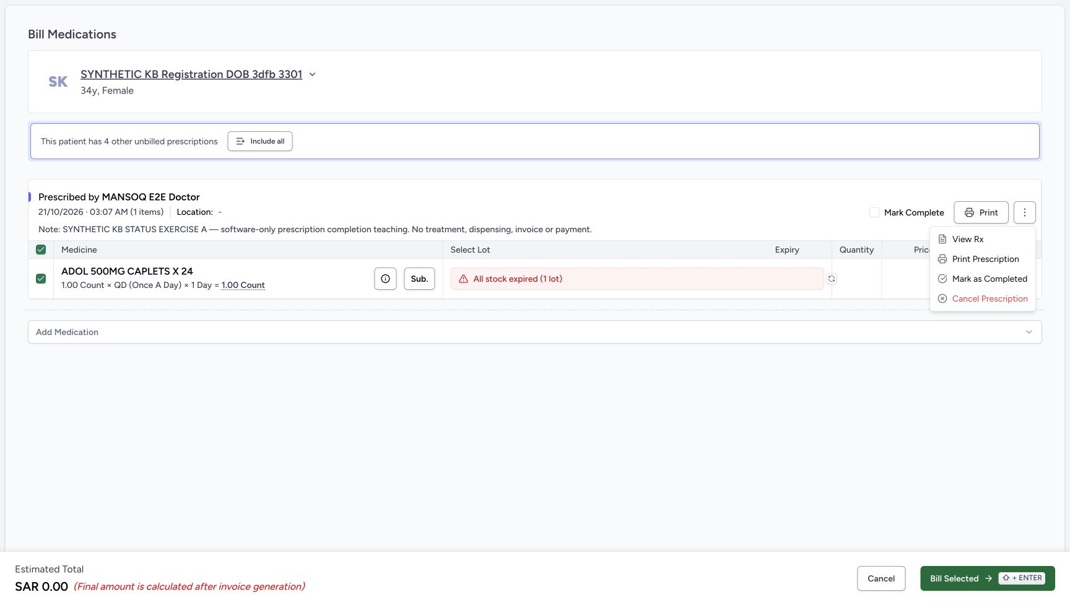1070x605 pixels.
Task: Click the refresh lot icon beside expired stock
Action: pos(832,279)
